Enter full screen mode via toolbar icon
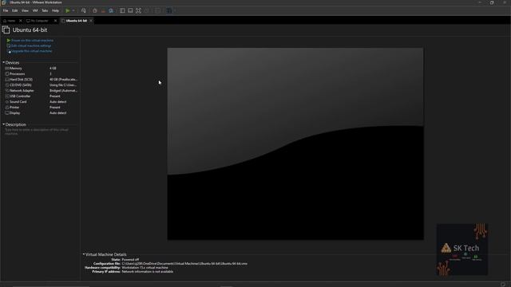The image size is (511, 287). [x=138, y=10]
